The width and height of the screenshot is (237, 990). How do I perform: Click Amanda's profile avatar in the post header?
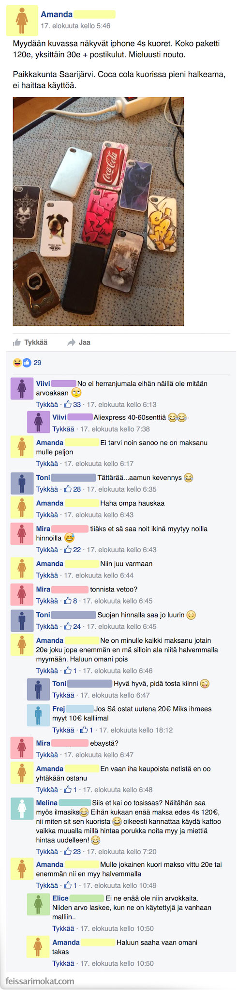[21, 21]
